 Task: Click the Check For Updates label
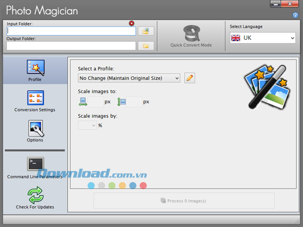coord(35,207)
